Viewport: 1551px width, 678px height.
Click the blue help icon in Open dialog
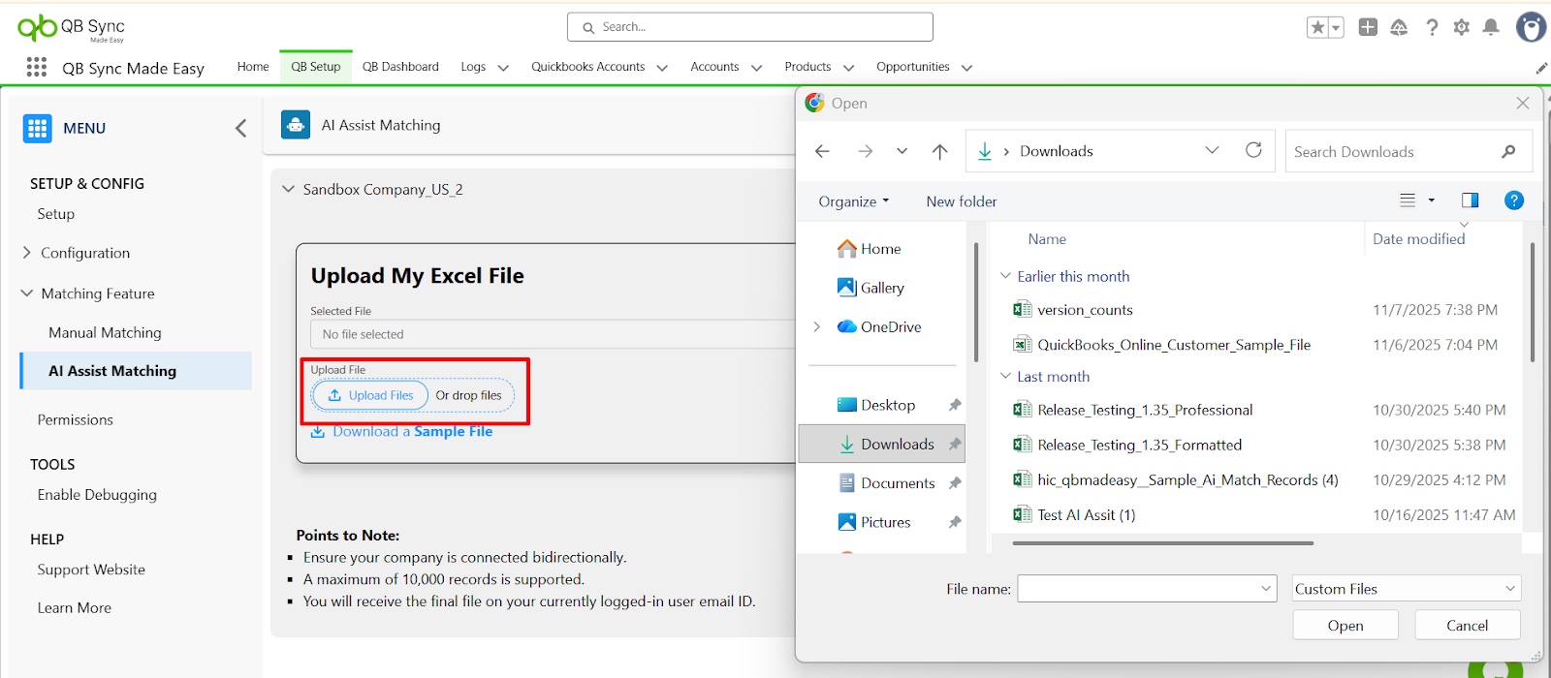coord(1513,200)
